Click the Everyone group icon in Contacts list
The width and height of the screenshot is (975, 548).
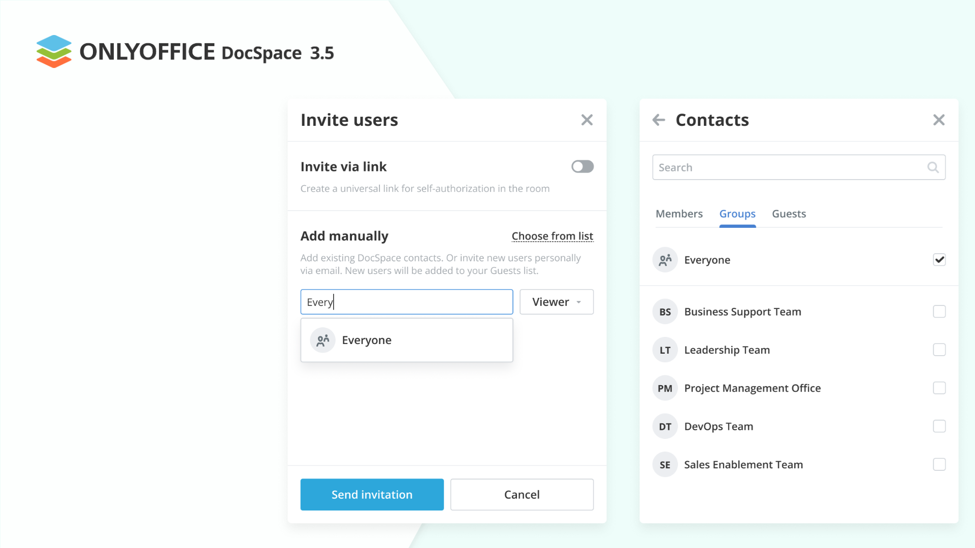point(665,260)
